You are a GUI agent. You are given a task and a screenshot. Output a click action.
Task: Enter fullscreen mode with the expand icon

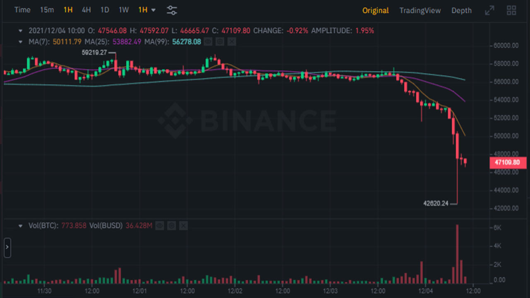tap(489, 10)
